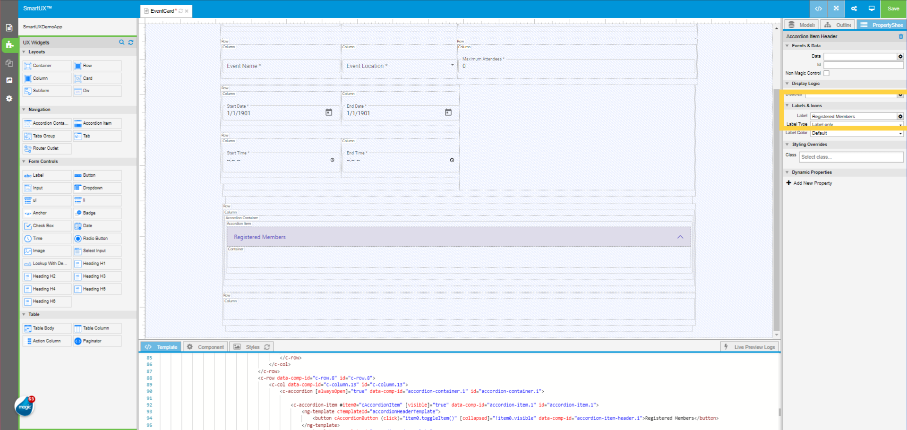Click the code view icon in top toolbar
Screen dimensions: 907x430
(818, 9)
